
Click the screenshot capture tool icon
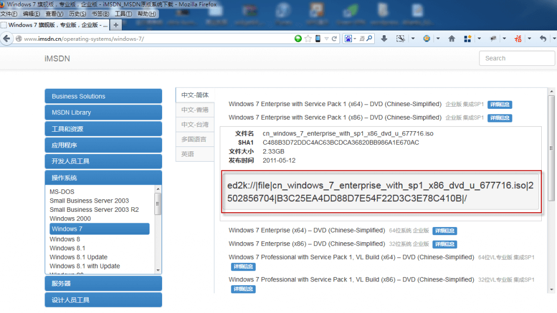(401, 39)
